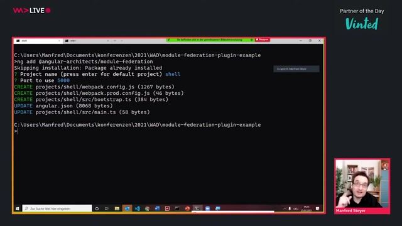
Task: Stop screen sharing with red button
Action: click(x=263, y=40)
